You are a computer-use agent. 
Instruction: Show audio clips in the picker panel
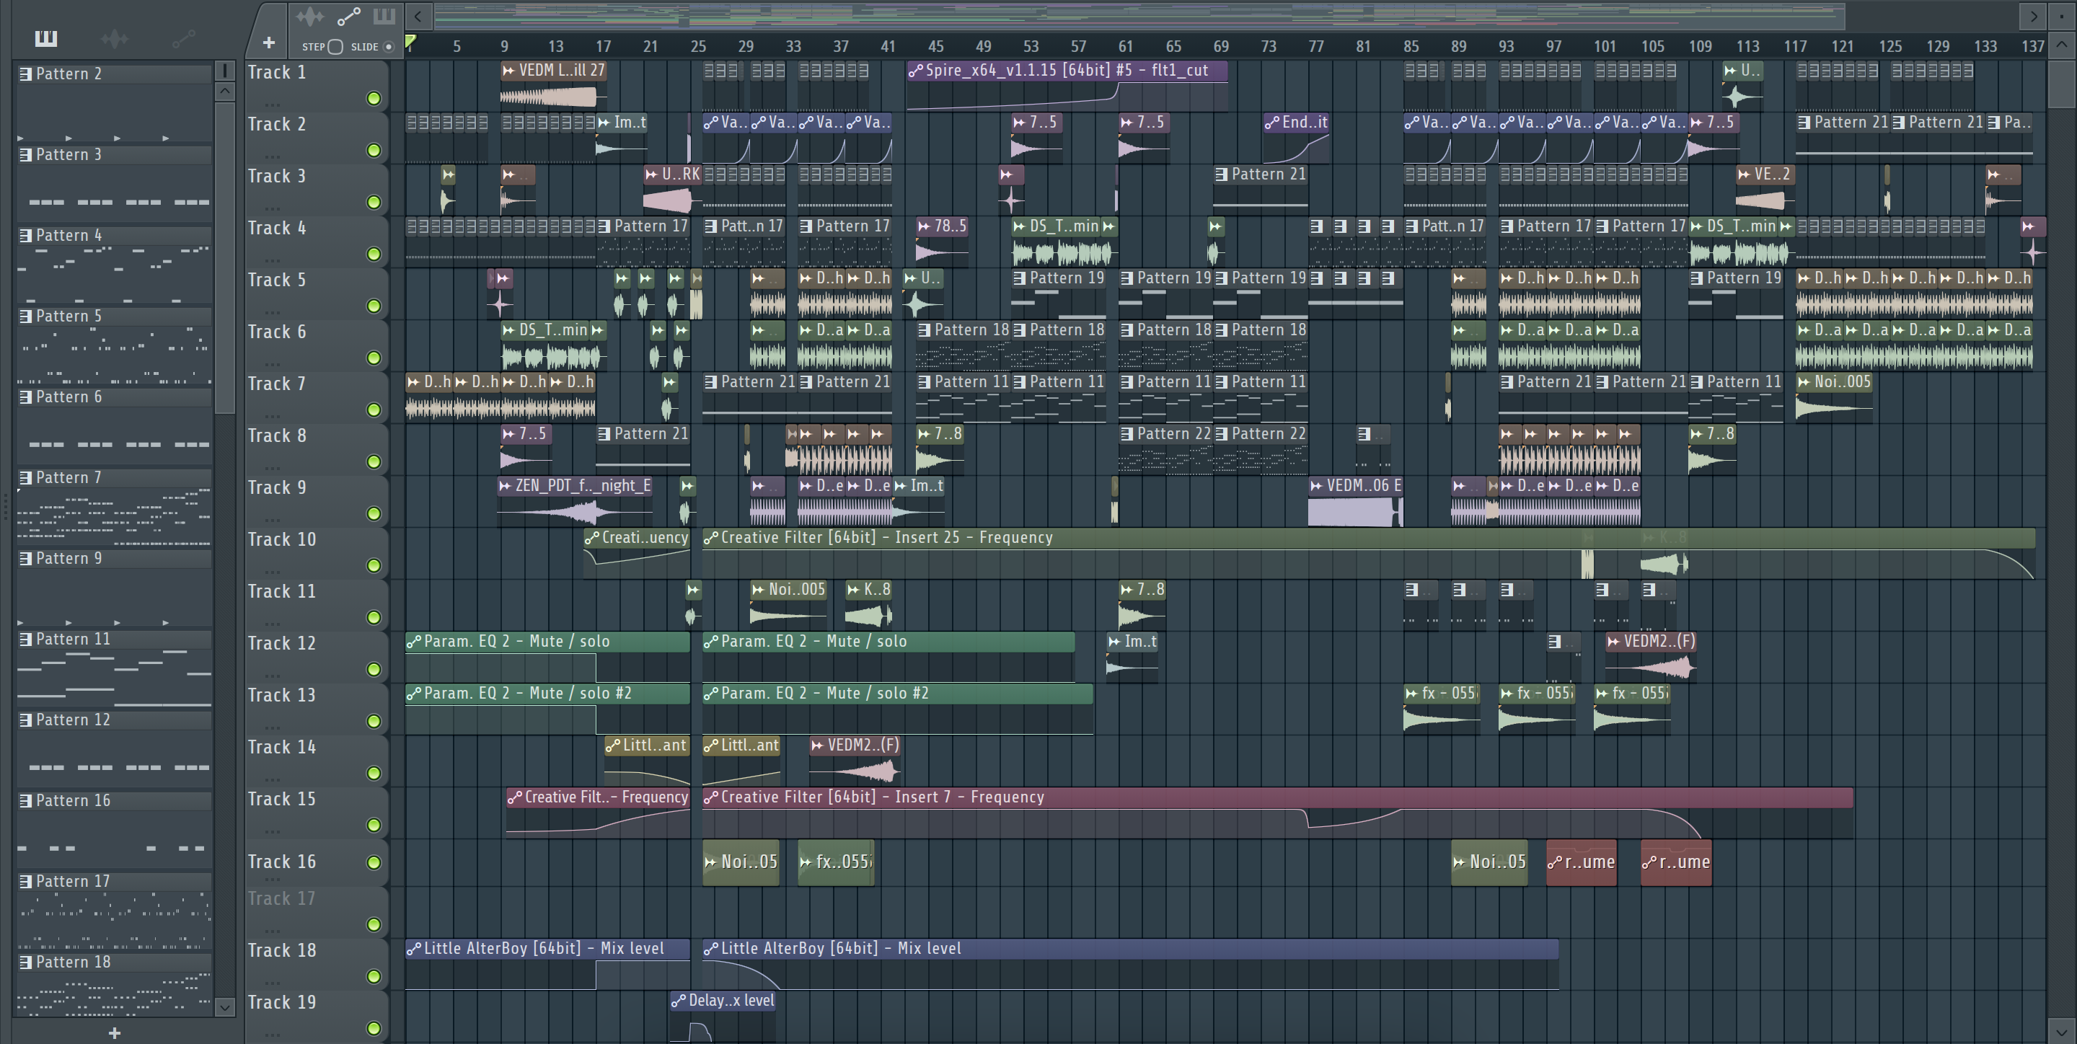115,38
